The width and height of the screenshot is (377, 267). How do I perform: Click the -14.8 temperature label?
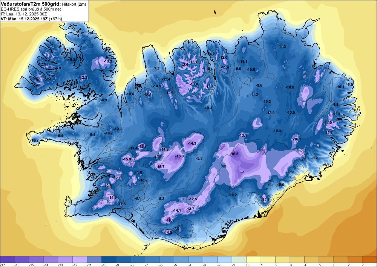pyautogui.click(x=165, y=149)
